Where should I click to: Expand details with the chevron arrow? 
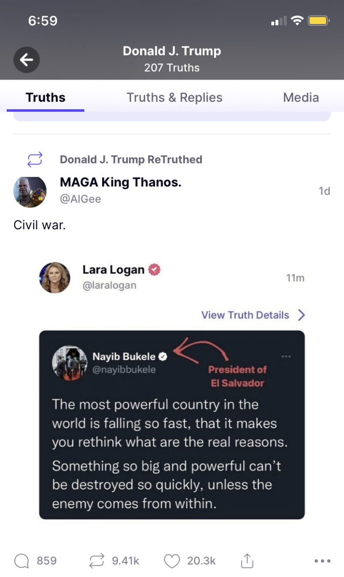tap(302, 315)
